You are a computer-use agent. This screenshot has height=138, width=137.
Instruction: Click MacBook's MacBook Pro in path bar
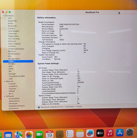pyautogui.click(x=52, y=107)
